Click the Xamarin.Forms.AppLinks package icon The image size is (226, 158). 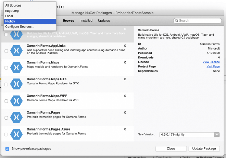pos(16,50)
